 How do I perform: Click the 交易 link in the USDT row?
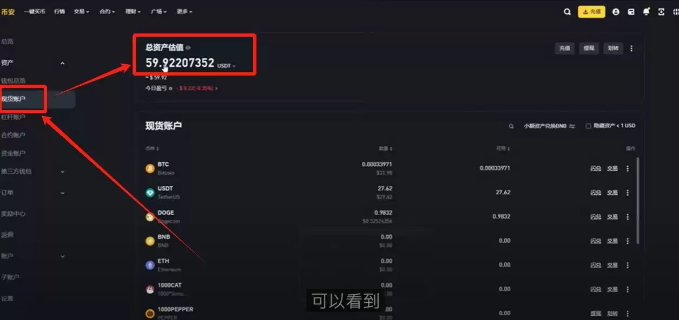(x=612, y=193)
